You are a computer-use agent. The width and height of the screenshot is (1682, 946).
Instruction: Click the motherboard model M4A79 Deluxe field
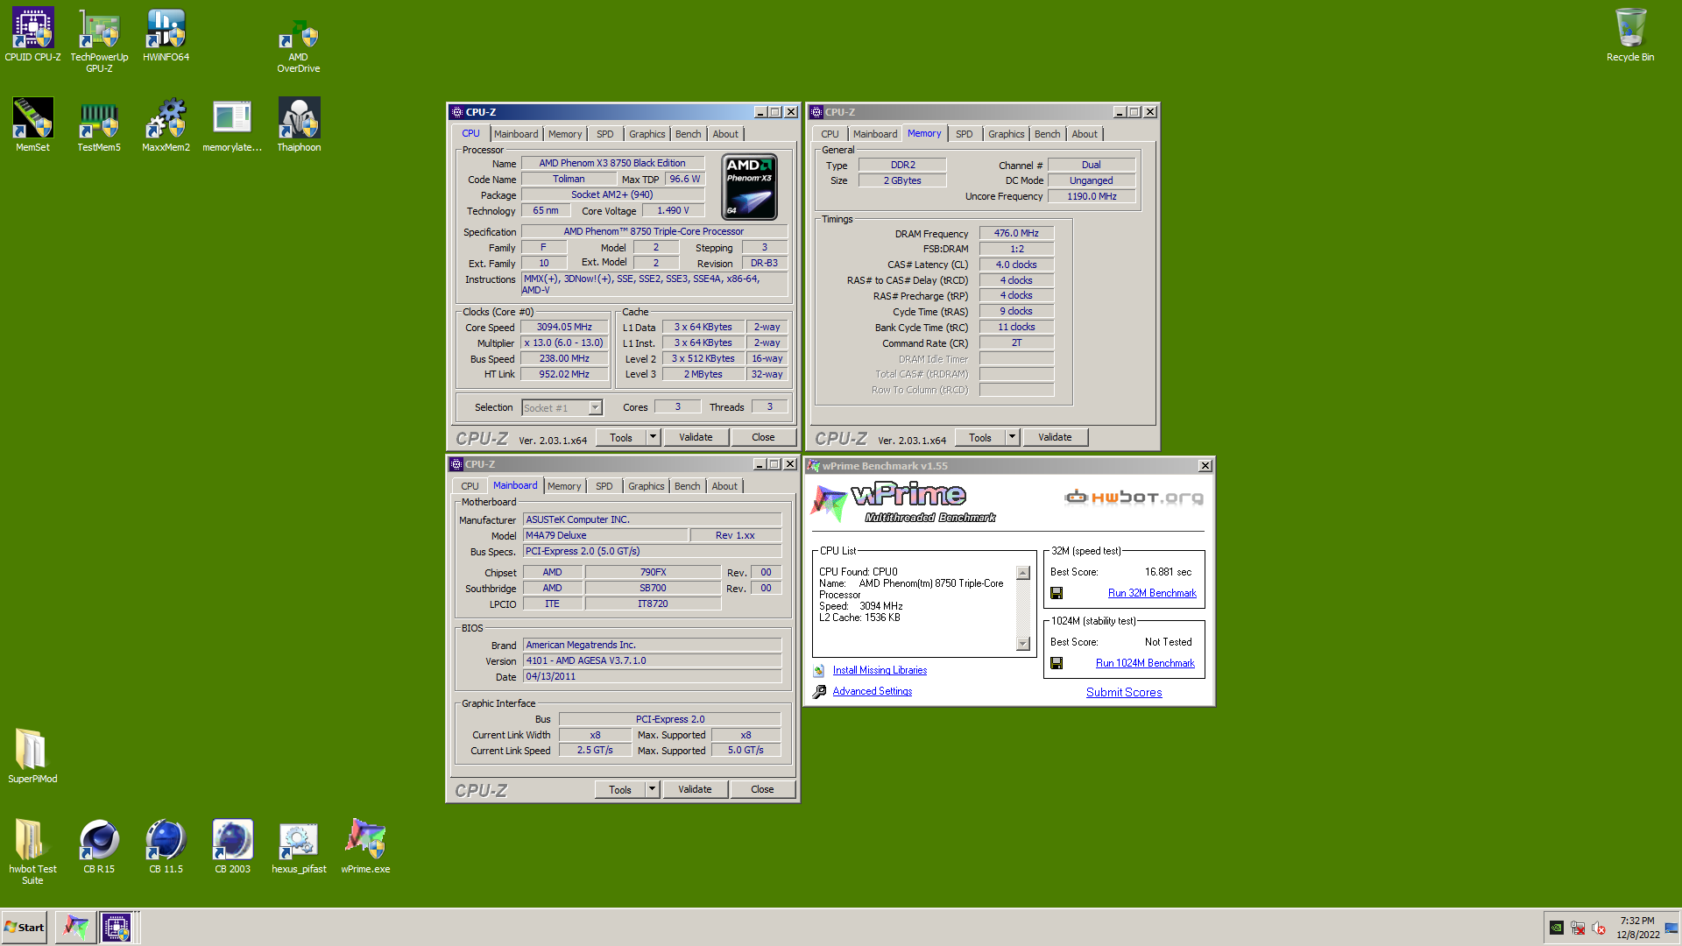pyautogui.click(x=604, y=535)
